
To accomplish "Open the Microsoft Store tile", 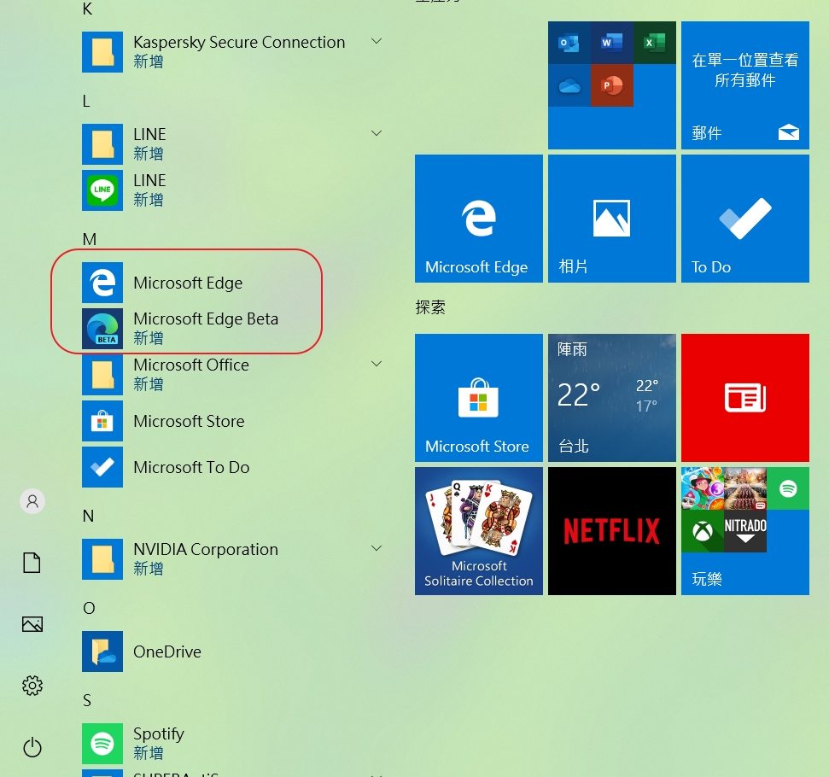I will point(478,398).
